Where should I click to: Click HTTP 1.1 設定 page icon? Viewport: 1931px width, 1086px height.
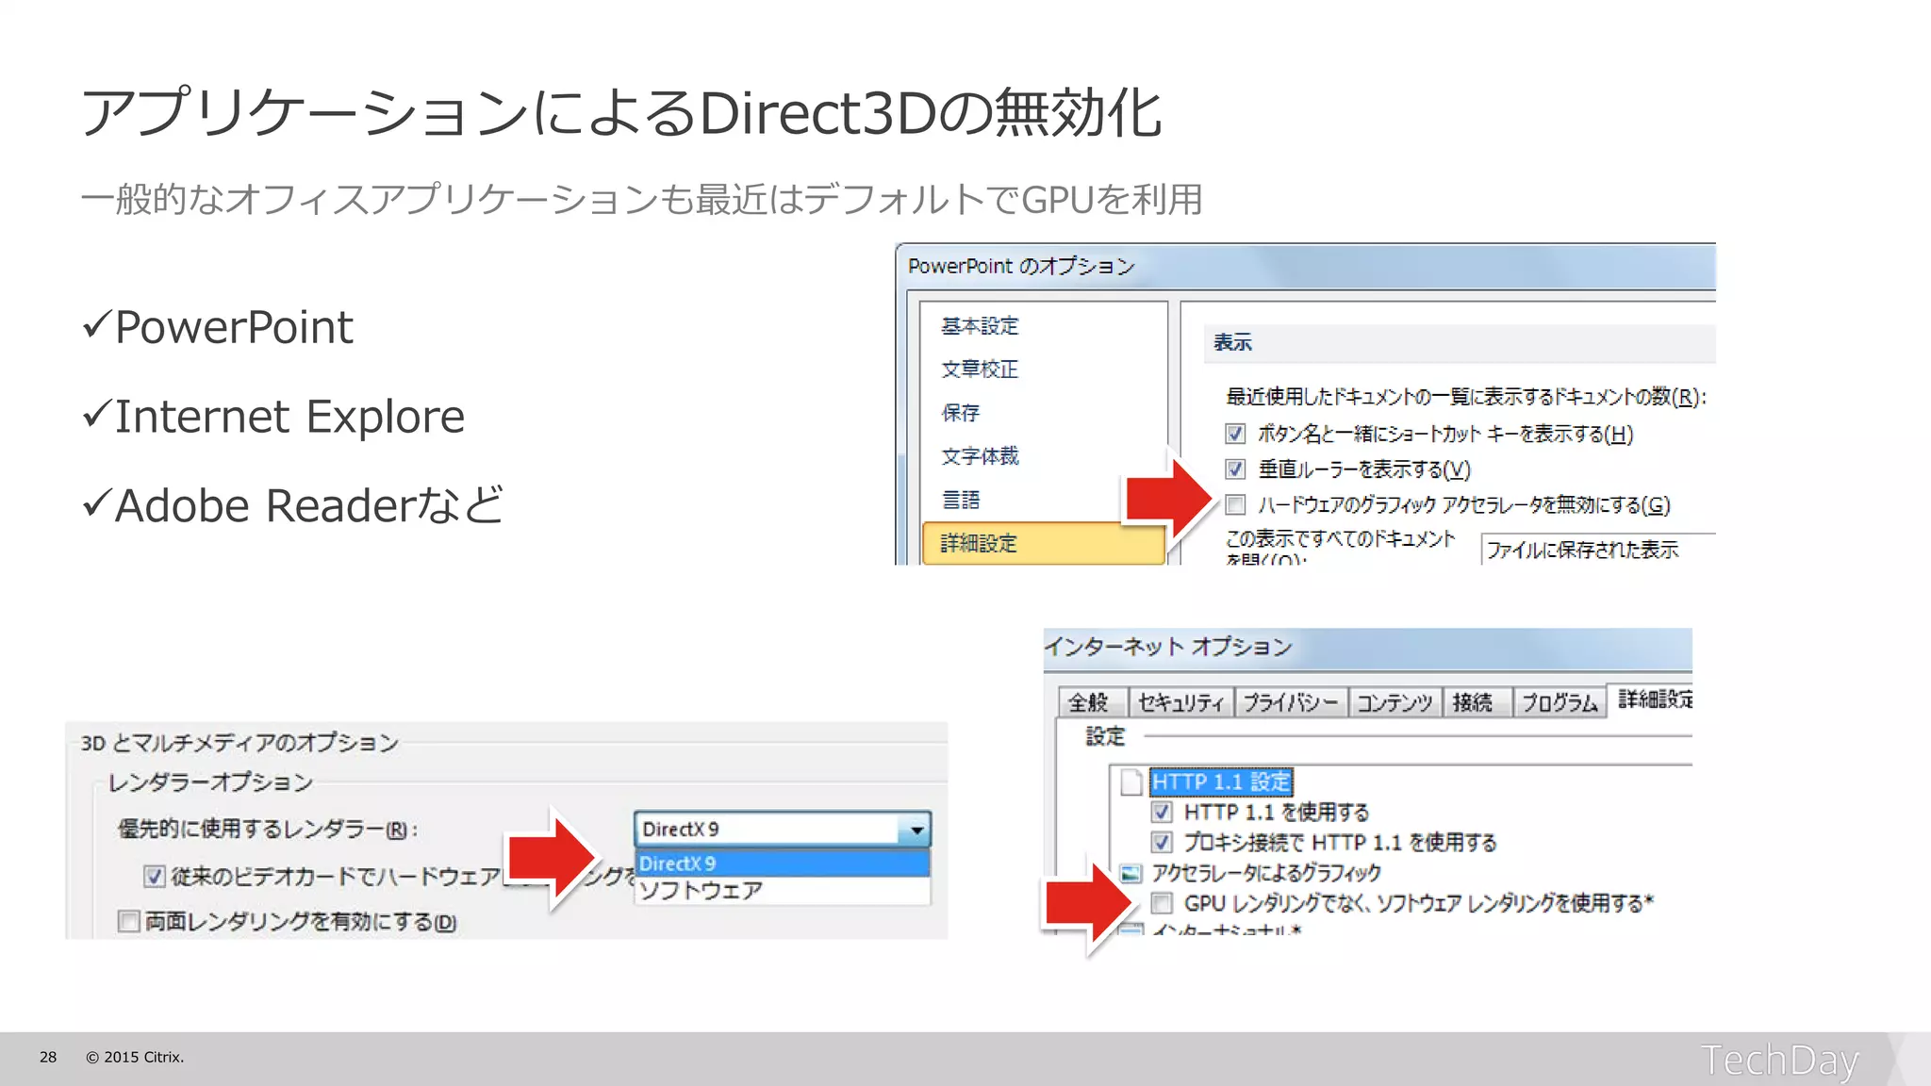[1131, 782]
